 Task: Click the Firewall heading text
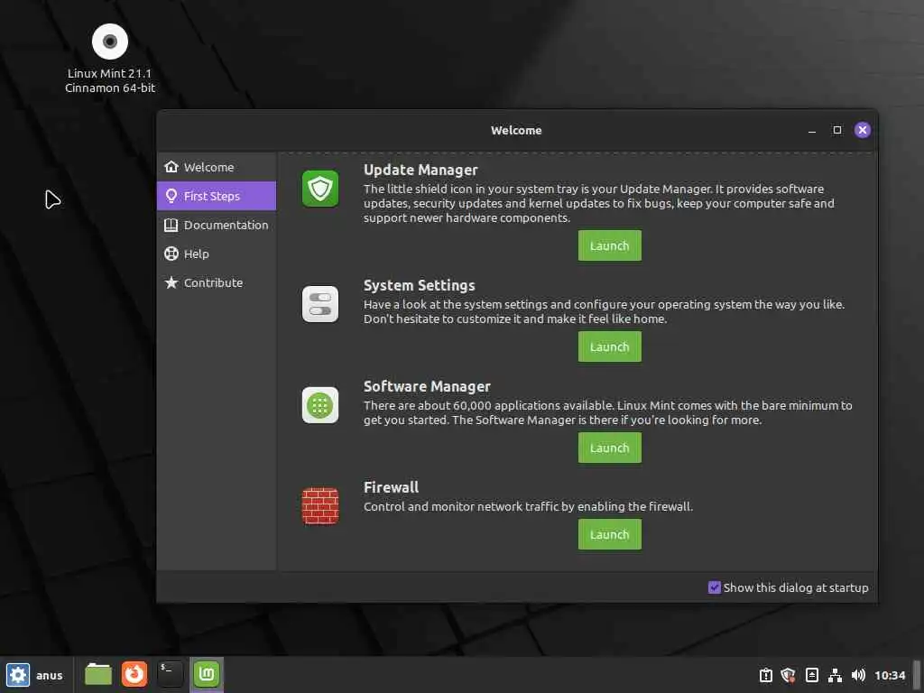[x=392, y=488]
